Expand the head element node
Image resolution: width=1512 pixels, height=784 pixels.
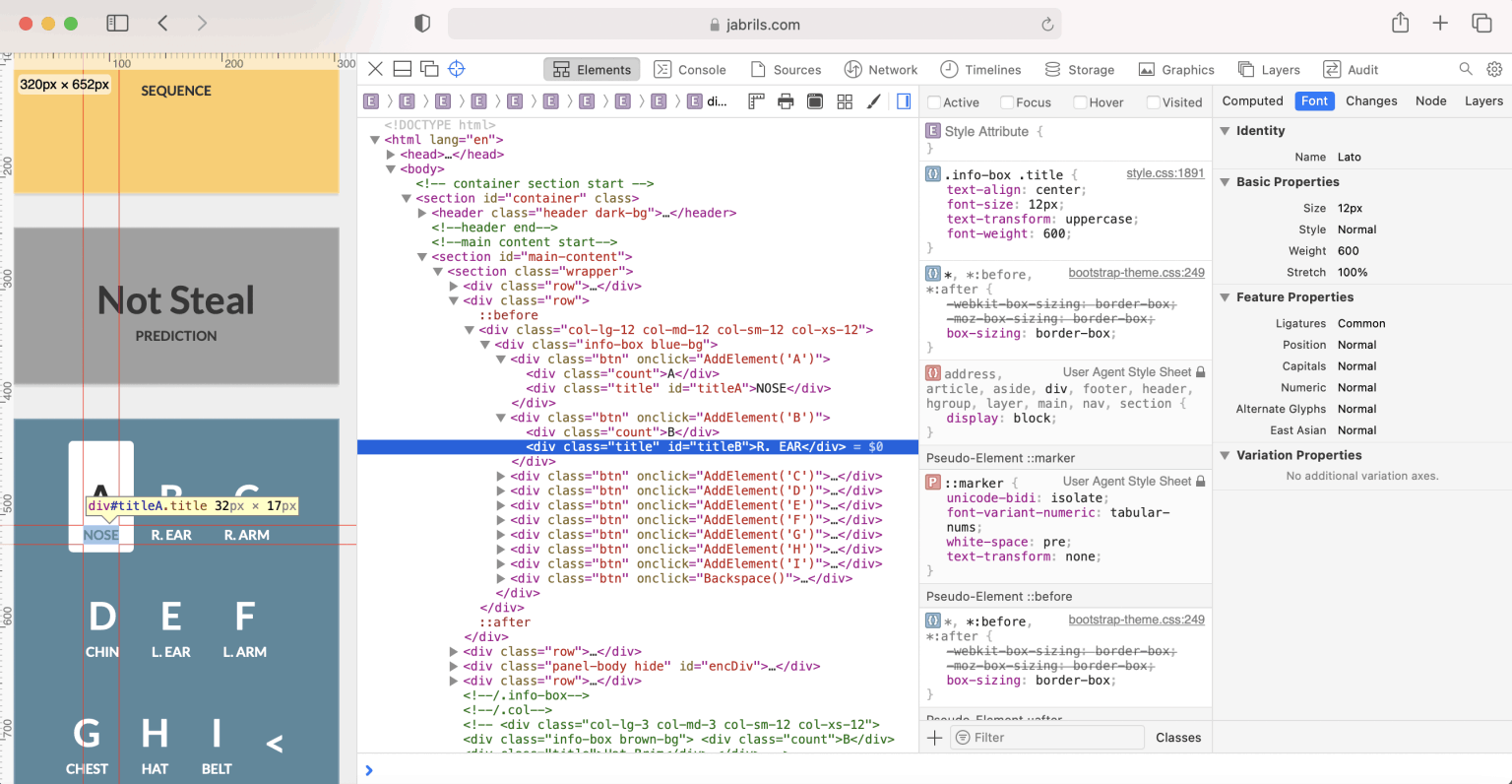(391, 155)
